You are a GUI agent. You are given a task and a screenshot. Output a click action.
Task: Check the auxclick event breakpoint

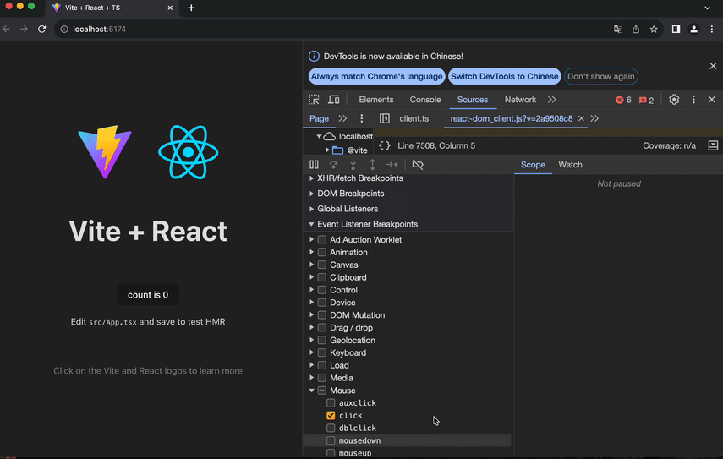[331, 402]
